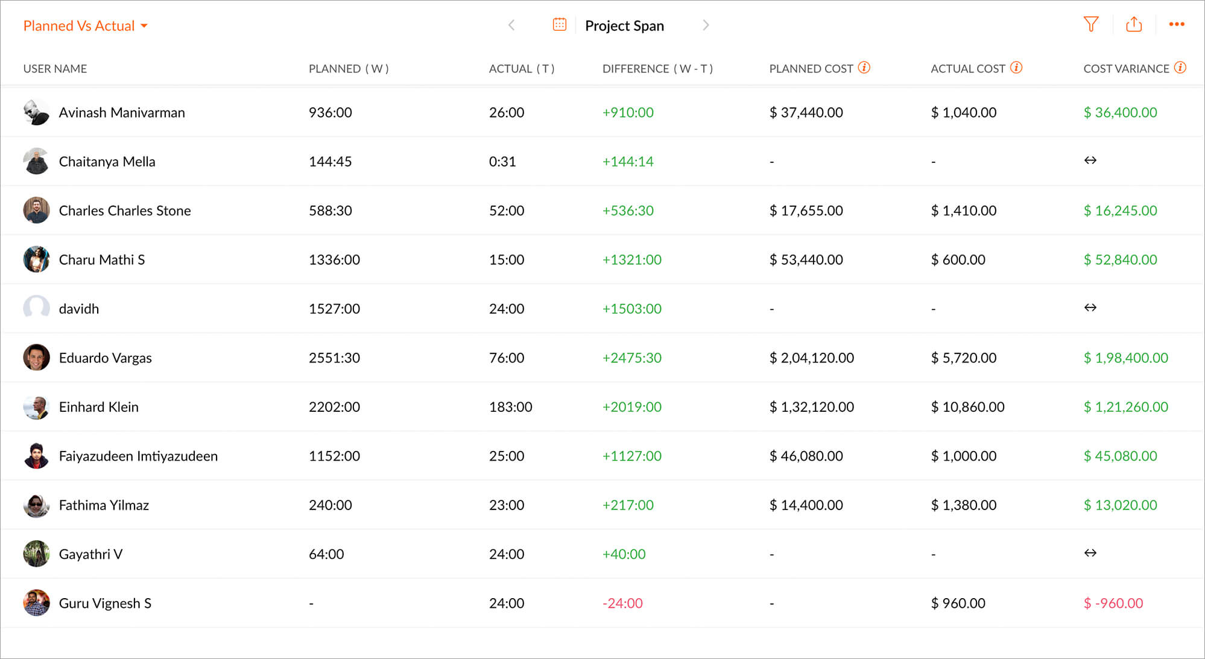1205x659 pixels.
Task: Open the filter funnel icon
Action: tap(1090, 25)
